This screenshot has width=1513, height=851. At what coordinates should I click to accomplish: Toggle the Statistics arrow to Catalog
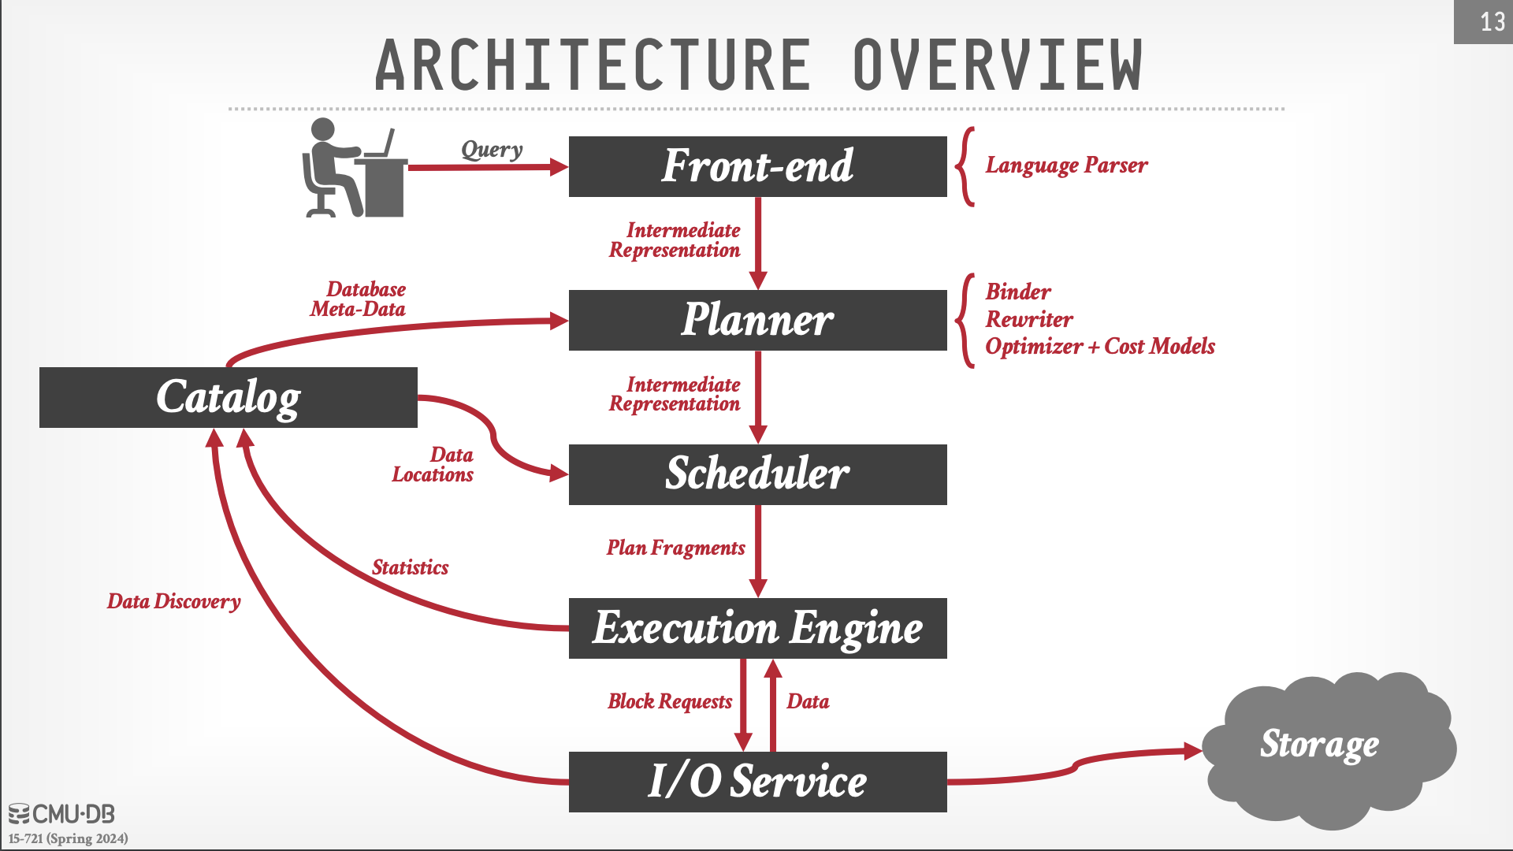pyautogui.click(x=404, y=567)
